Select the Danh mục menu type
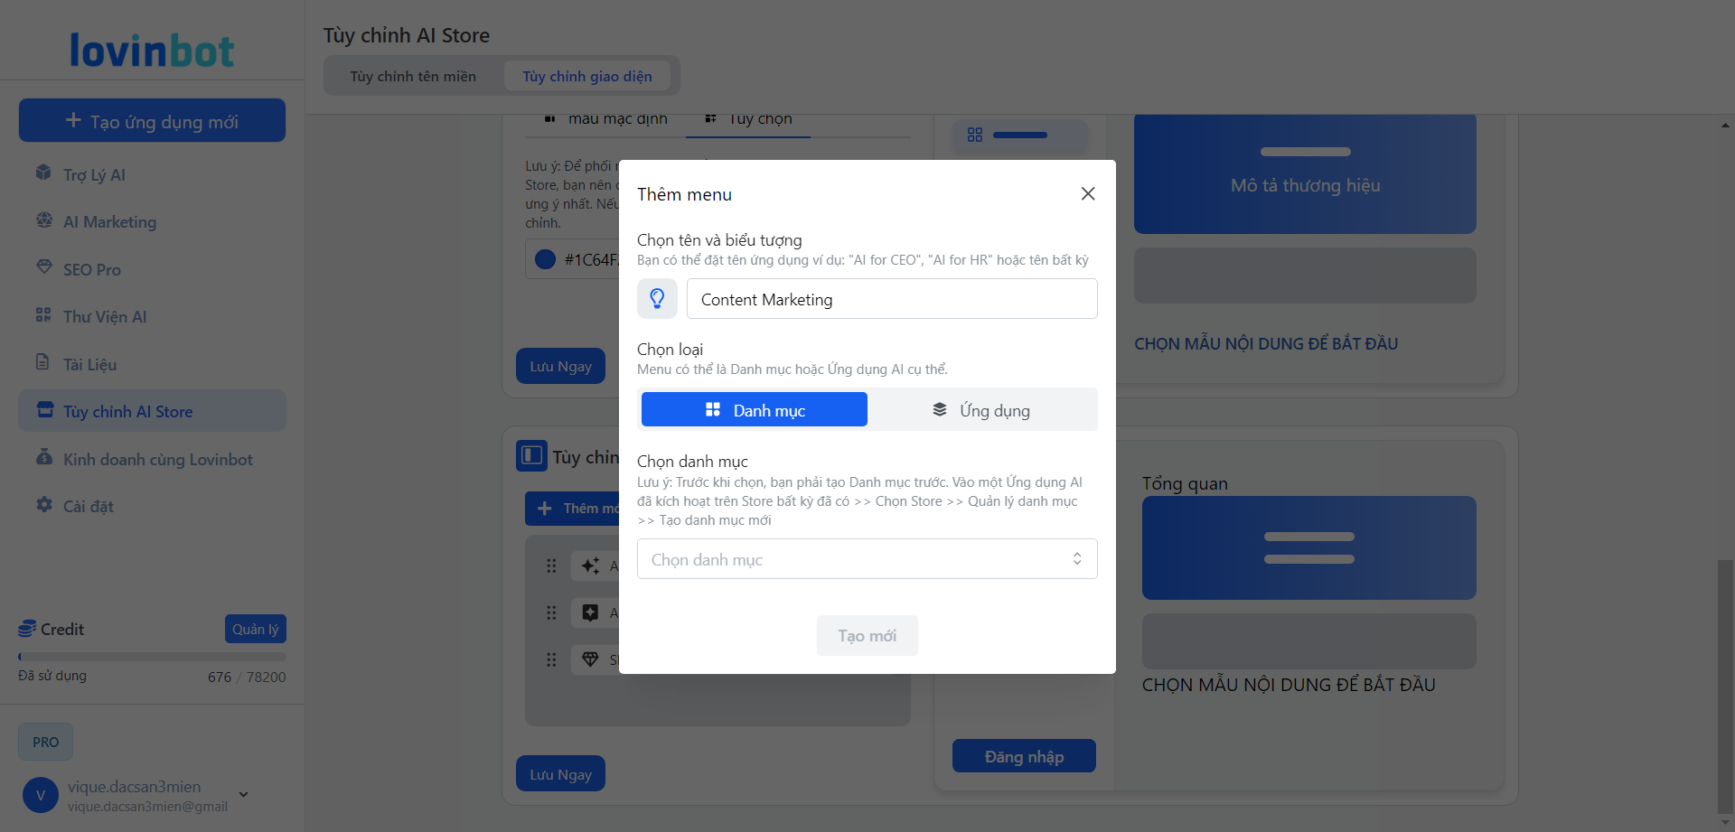1735x832 pixels. click(x=755, y=410)
